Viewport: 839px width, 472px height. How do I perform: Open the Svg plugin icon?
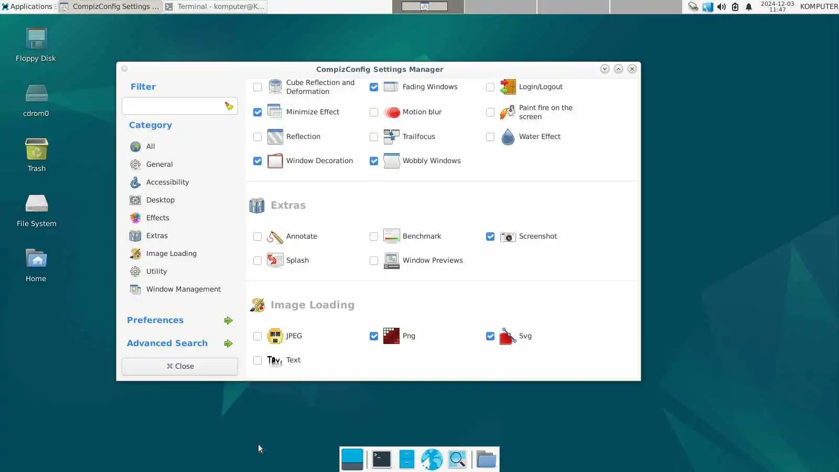(508, 336)
